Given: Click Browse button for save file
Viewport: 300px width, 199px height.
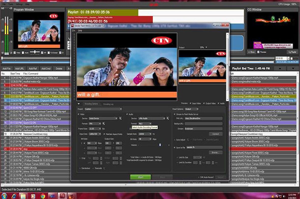Looking at the screenshot, I should coord(216,152).
